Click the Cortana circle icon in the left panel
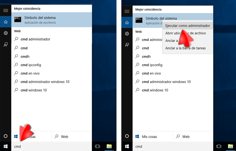 [5, 136]
